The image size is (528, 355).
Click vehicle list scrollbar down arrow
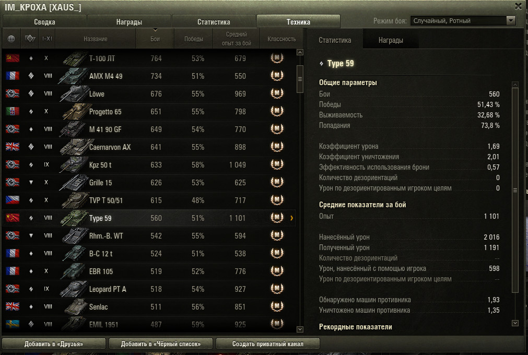tap(300, 329)
